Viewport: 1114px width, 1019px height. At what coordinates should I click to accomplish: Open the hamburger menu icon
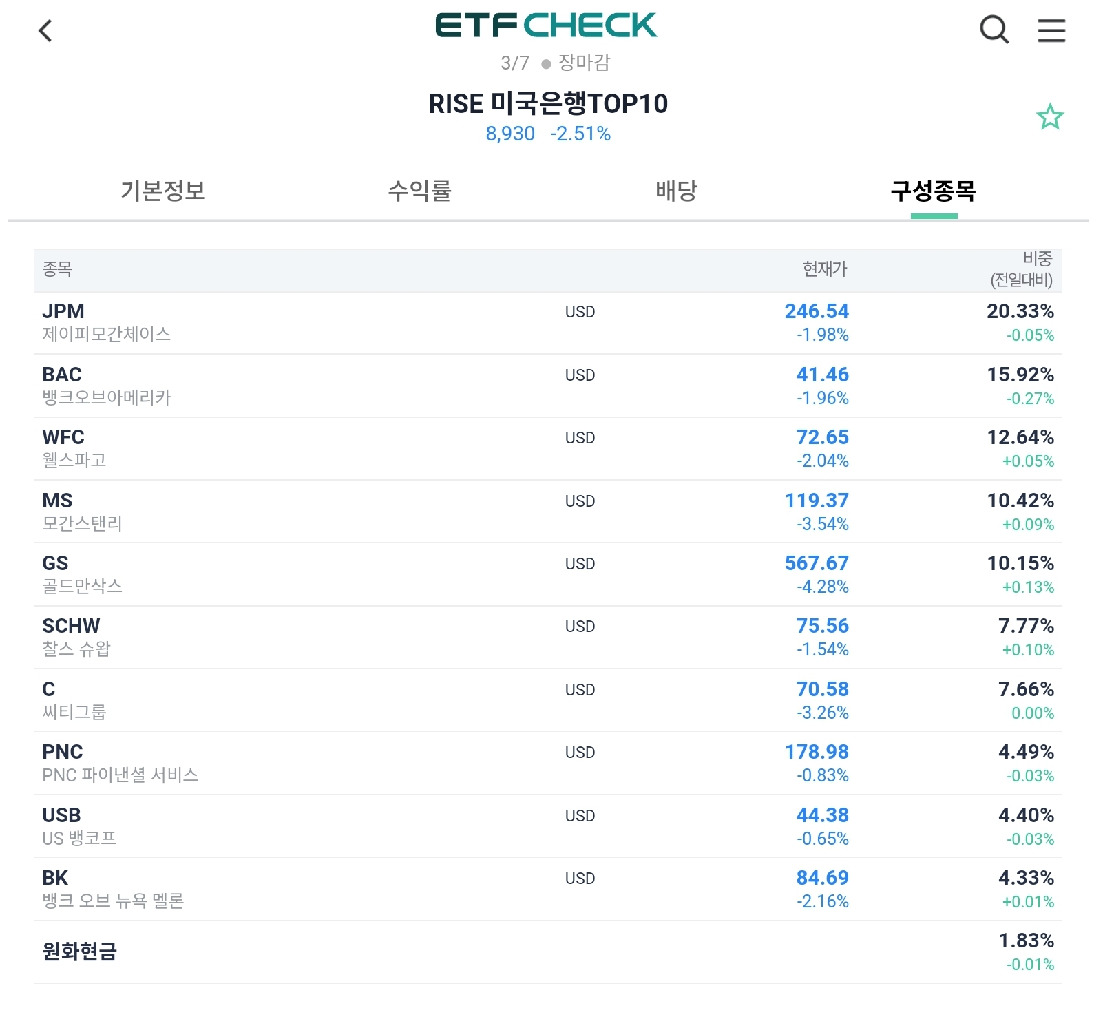[1051, 30]
